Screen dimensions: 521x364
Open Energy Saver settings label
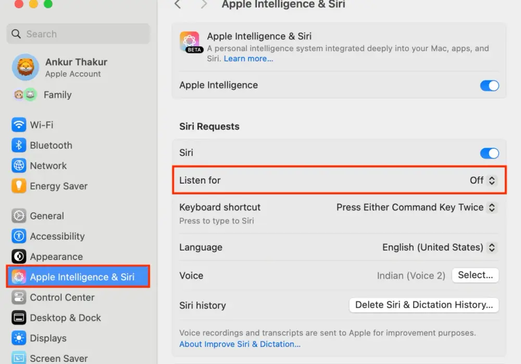pyautogui.click(x=59, y=186)
